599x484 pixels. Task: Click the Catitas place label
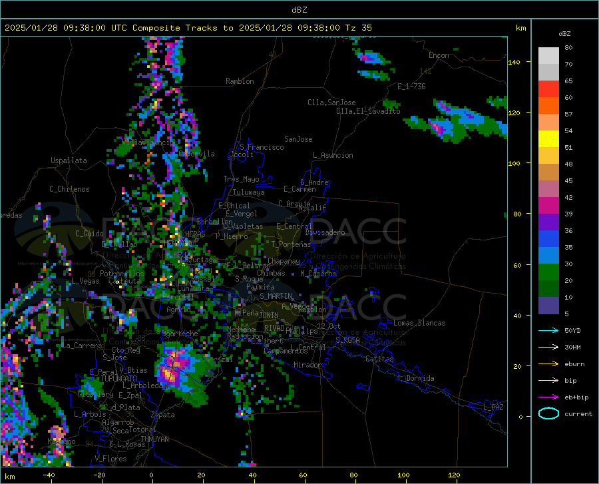[x=380, y=359]
